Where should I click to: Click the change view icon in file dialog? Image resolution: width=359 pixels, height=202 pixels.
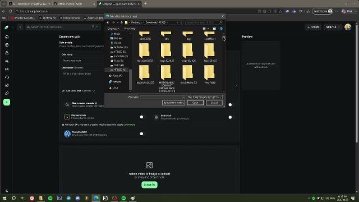coord(204,29)
